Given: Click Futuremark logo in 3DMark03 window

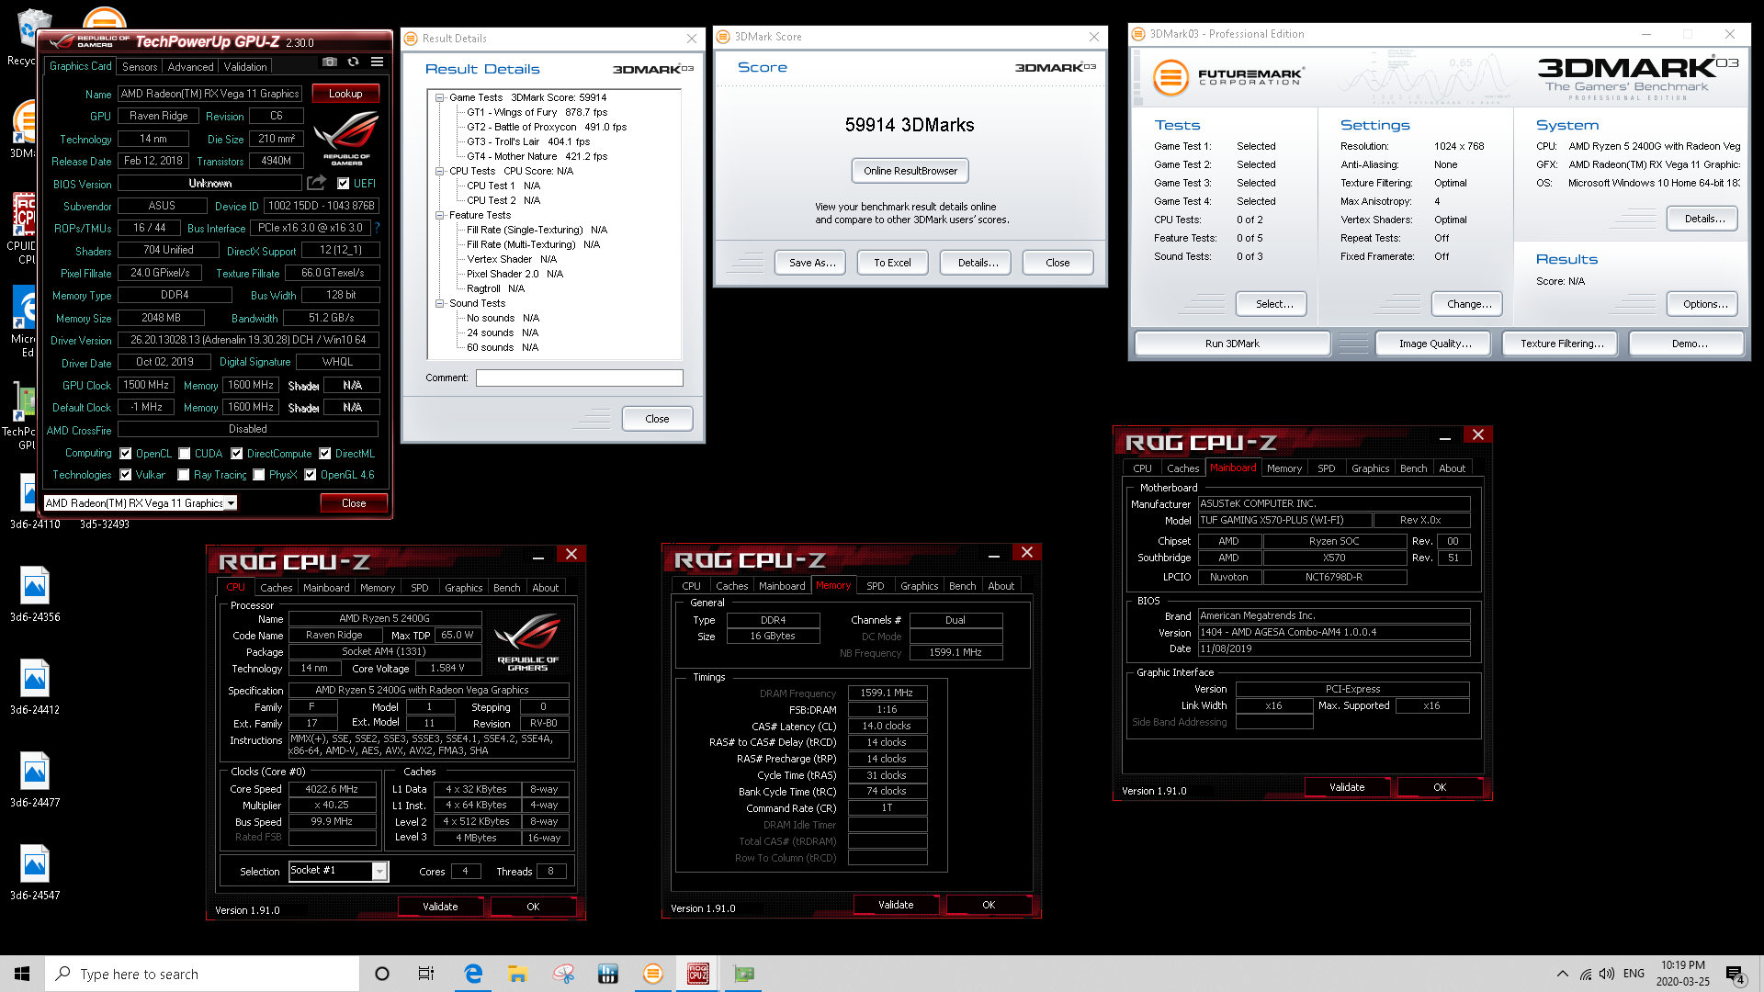Looking at the screenshot, I should [1228, 77].
